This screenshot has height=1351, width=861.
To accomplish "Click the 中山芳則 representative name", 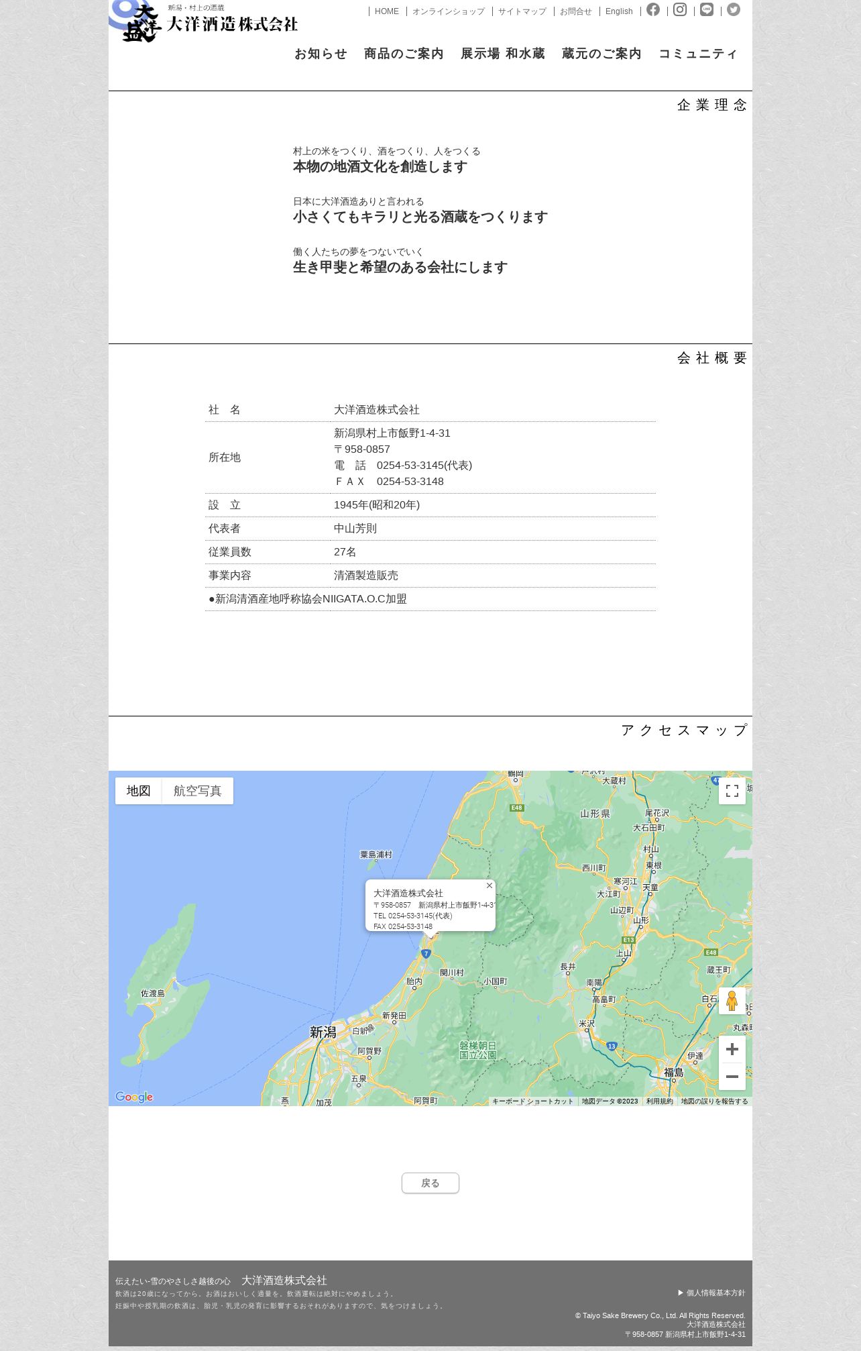I will [x=355, y=529].
